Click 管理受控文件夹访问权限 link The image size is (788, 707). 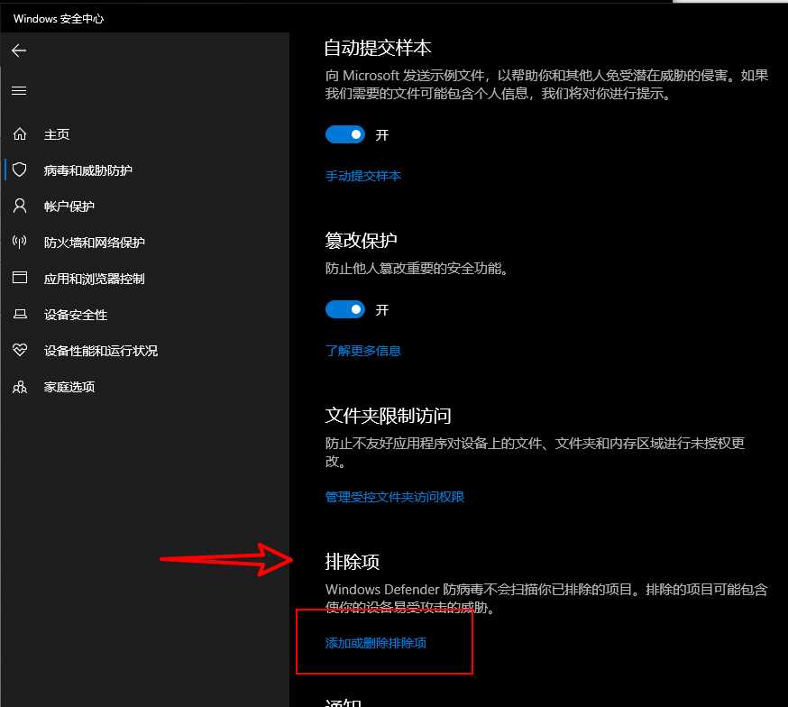(x=395, y=497)
